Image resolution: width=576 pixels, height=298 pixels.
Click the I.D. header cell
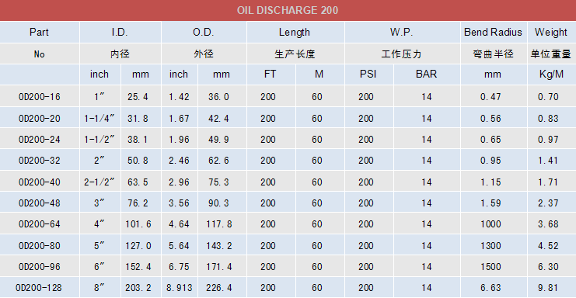click(120, 33)
